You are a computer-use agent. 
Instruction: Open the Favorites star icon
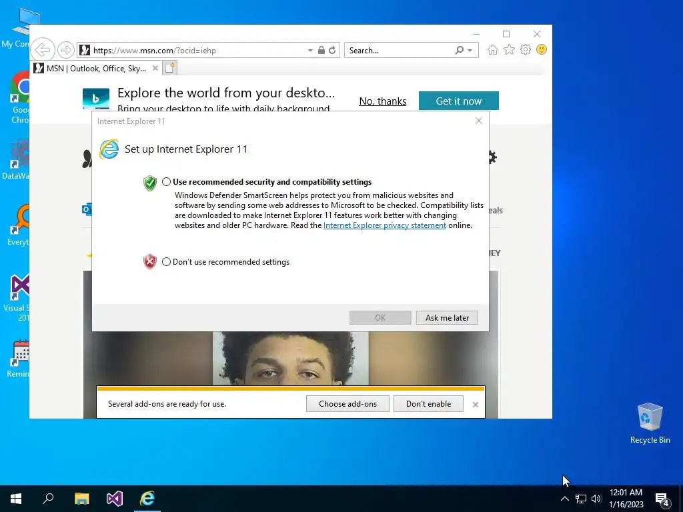coord(509,49)
